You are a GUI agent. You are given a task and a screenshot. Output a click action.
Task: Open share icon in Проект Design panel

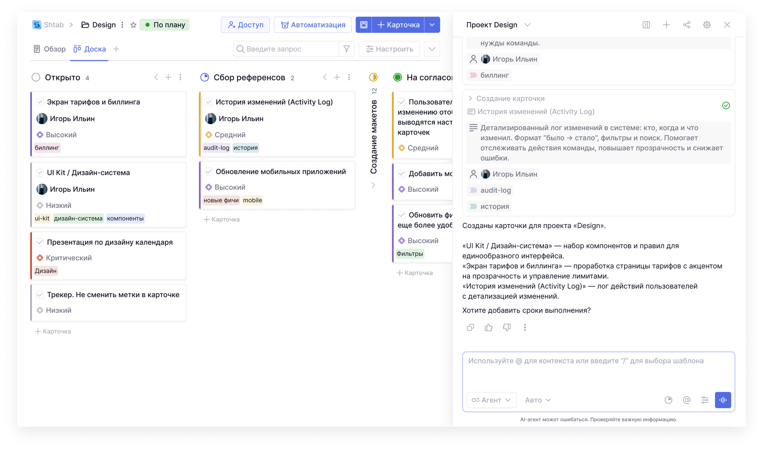click(x=686, y=25)
